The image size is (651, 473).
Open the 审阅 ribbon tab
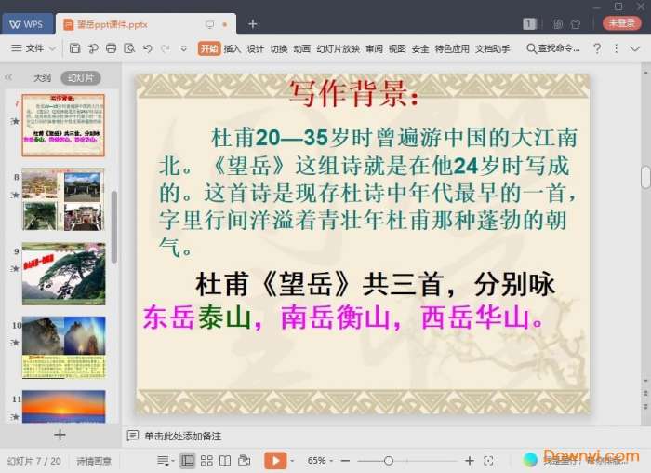tap(374, 48)
